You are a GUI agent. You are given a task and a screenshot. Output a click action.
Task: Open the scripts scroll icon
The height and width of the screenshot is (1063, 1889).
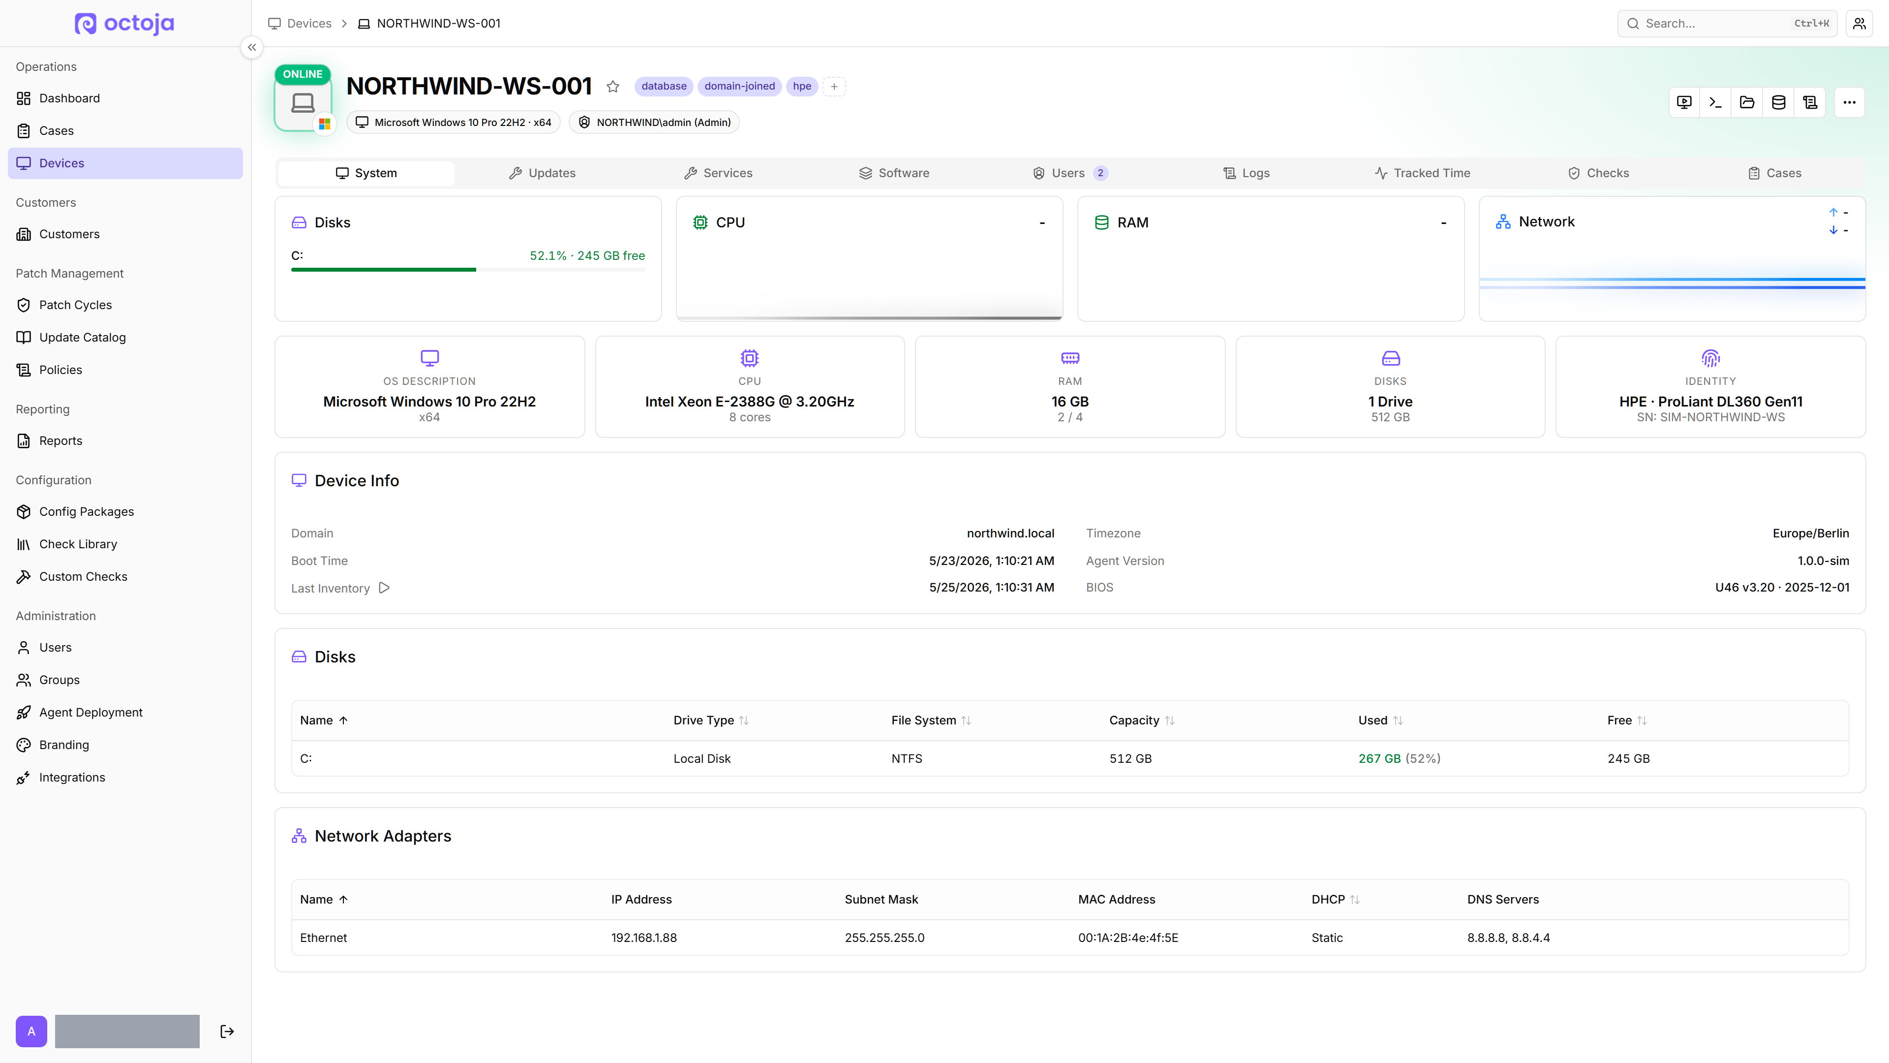point(1810,103)
